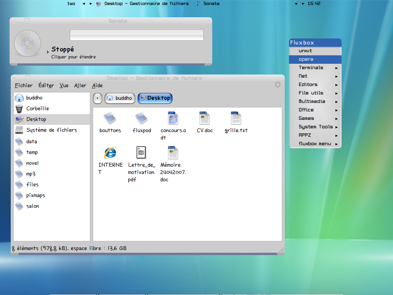Click the left arrow beside the clock
Screen dimensions: 393x295
click(x=296, y=3)
